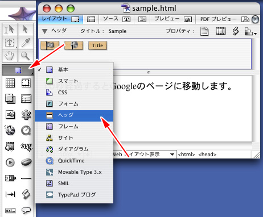Switch to the outline editor tab
The height and width of the screenshot is (217, 263).
(142, 19)
